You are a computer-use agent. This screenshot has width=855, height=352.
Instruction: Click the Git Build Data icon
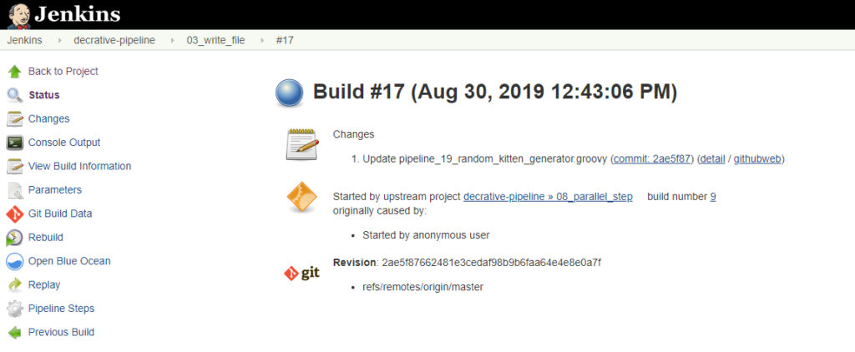pos(14,214)
